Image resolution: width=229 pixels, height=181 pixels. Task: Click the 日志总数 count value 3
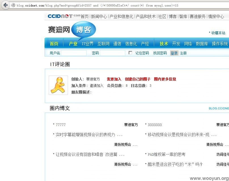click(150, 86)
